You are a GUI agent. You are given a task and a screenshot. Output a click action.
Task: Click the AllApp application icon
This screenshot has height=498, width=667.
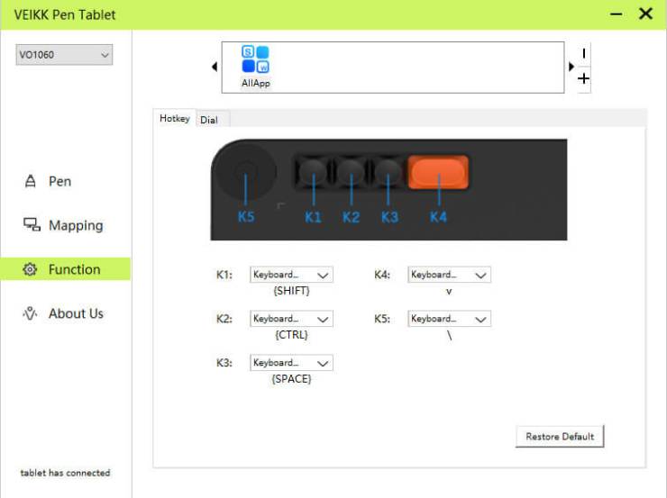[x=256, y=59]
